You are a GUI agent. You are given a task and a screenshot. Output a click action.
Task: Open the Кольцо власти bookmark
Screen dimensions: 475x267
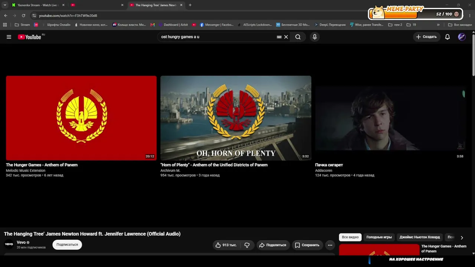point(129,25)
